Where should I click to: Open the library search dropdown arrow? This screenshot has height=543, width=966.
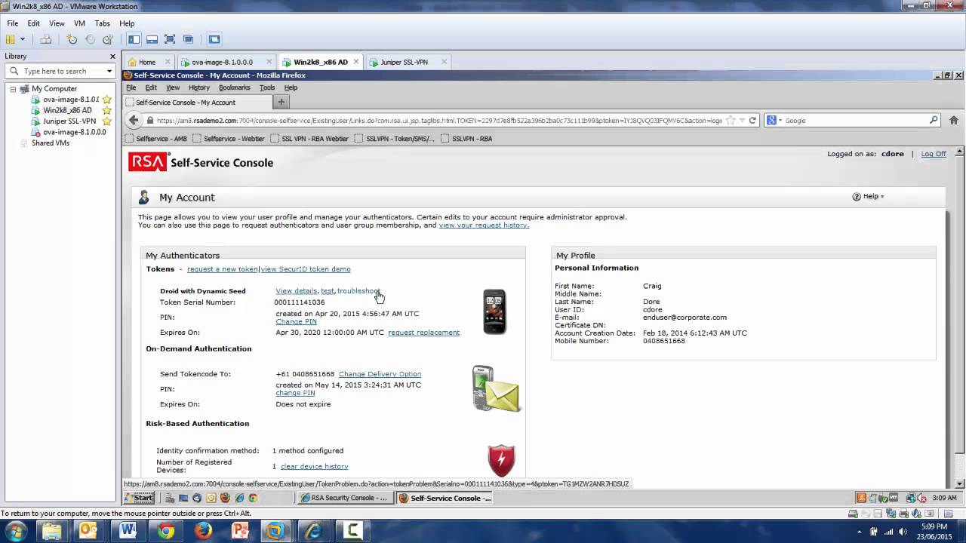[x=109, y=72]
